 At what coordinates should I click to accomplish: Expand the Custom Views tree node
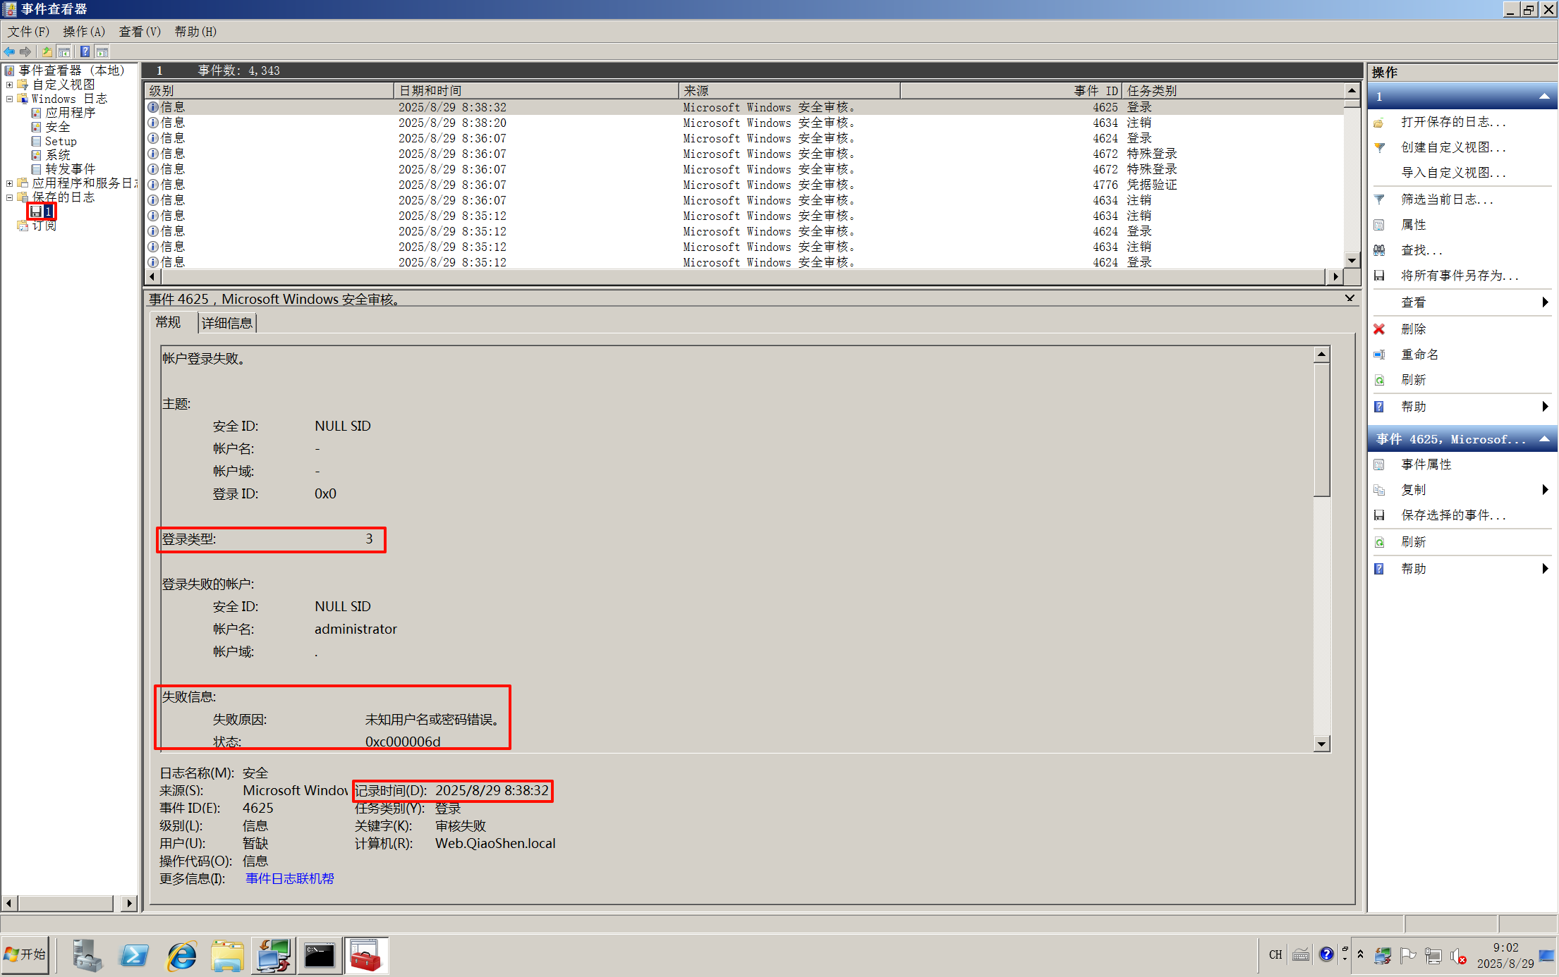point(10,85)
